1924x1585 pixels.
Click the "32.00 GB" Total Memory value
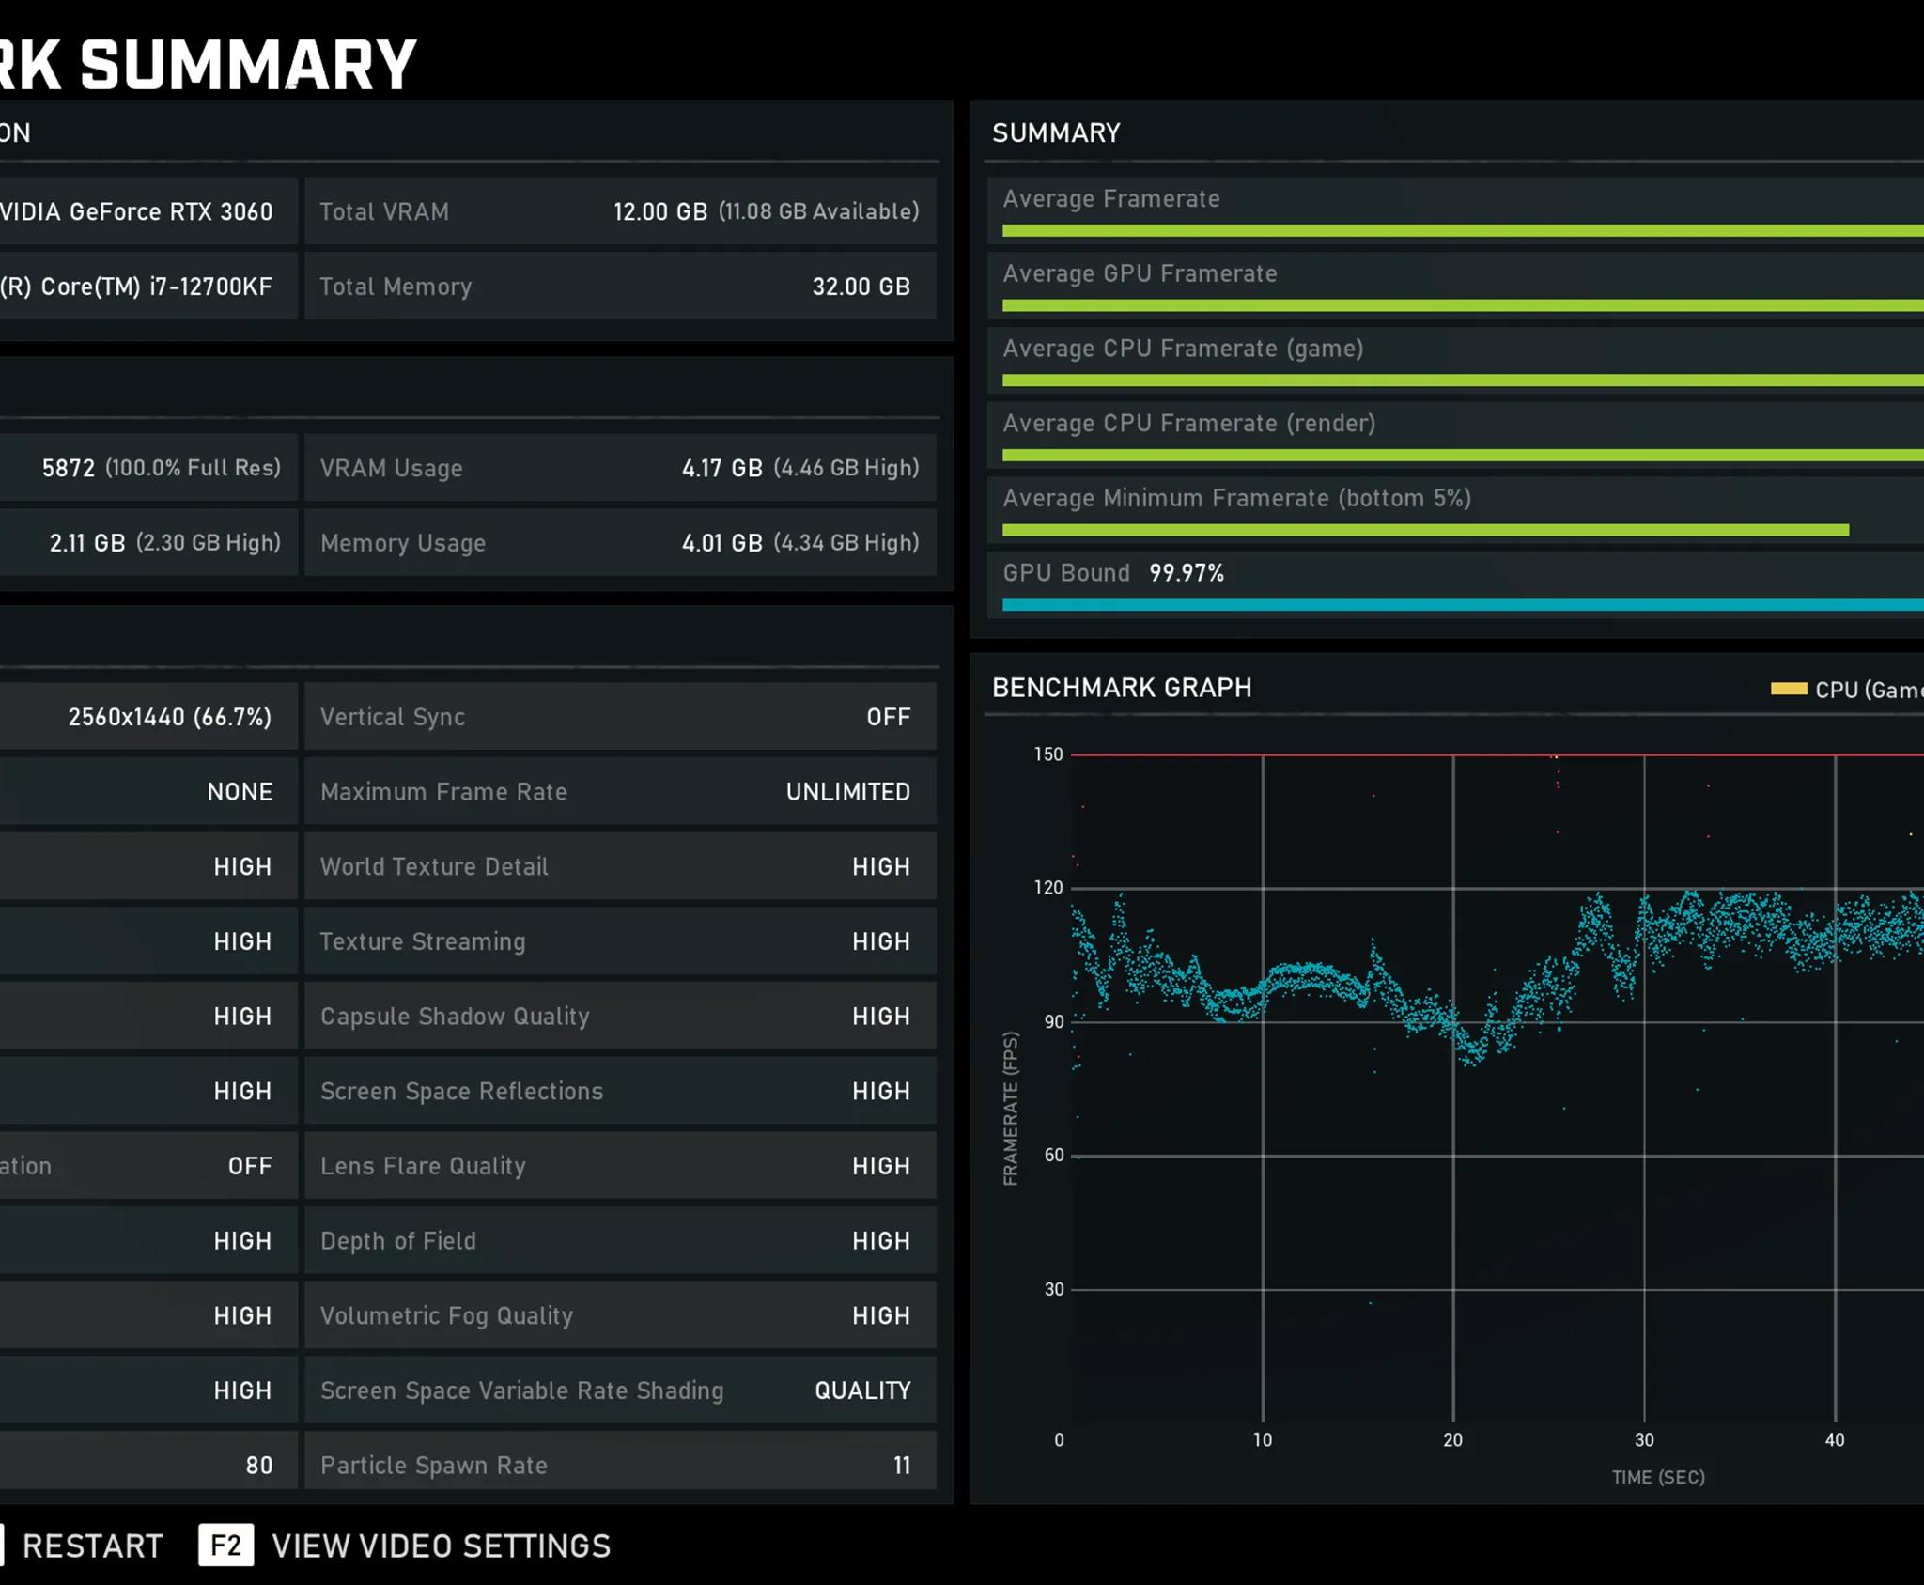pyautogui.click(x=861, y=287)
